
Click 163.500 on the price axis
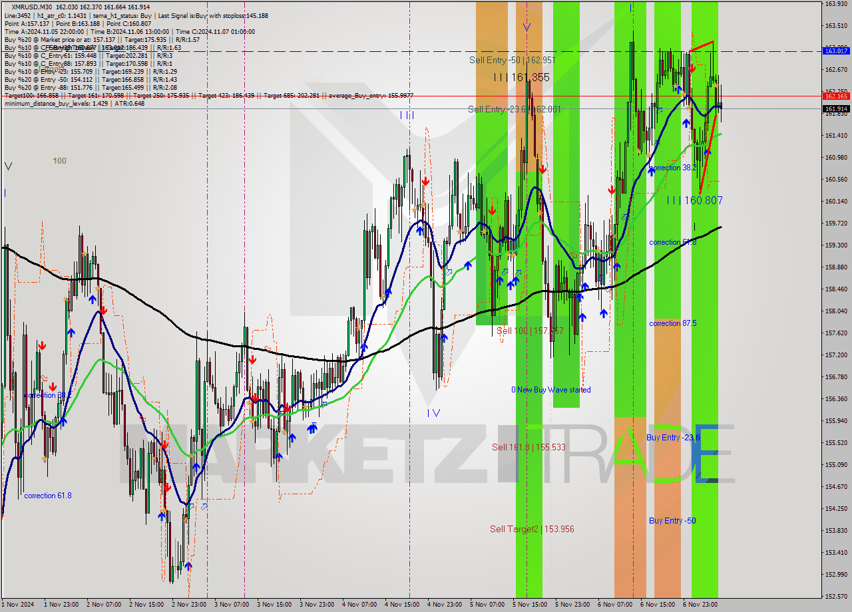click(836, 26)
